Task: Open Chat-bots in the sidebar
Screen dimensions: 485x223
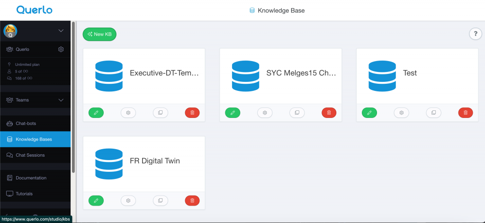Action: pyautogui.click(x=26, y=124)
